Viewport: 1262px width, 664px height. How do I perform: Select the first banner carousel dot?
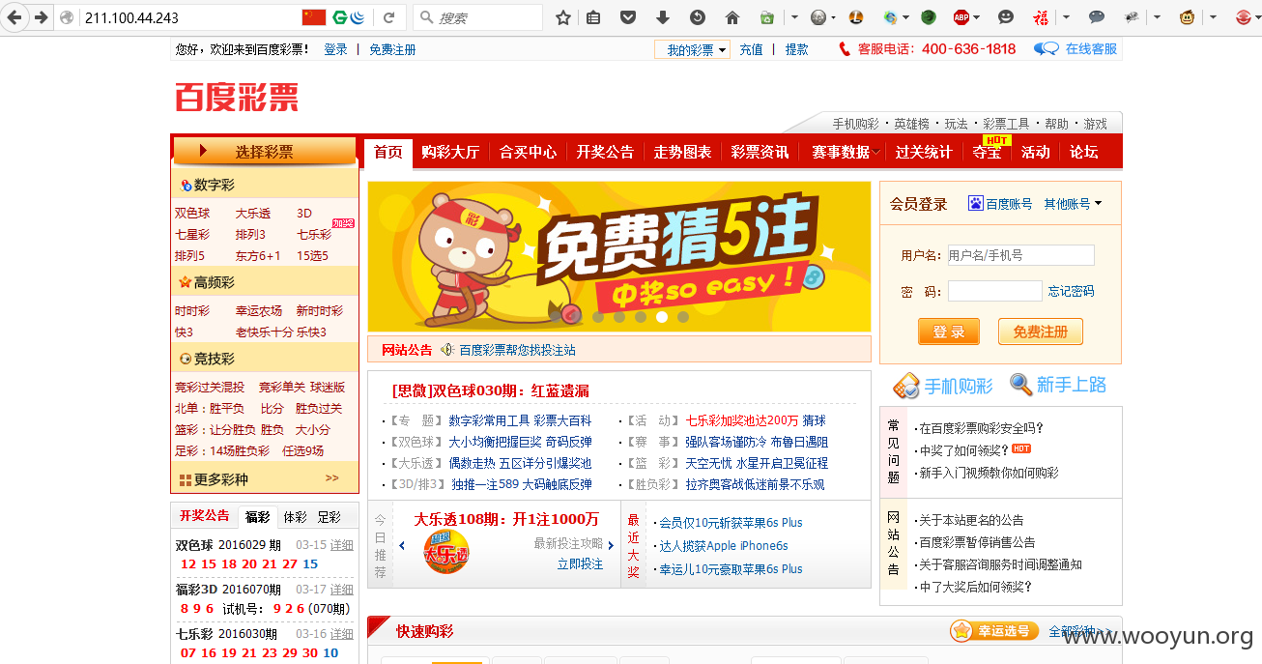click(x=555, y=316)
